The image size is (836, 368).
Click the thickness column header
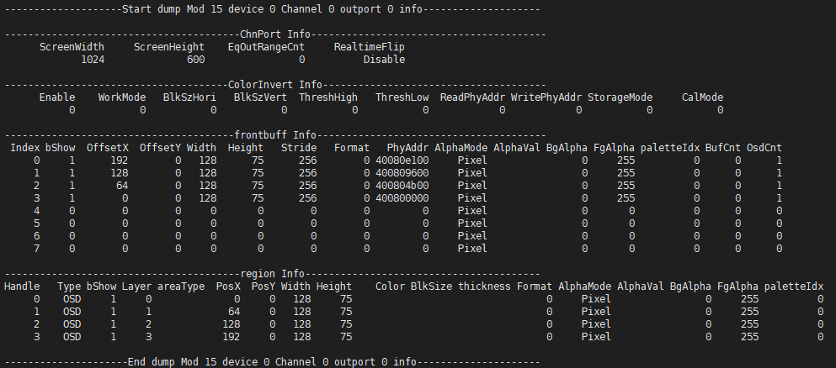pyautogui.click(x=484, y=287)
